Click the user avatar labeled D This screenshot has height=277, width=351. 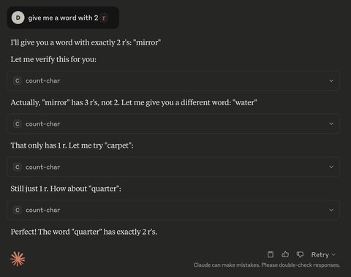tap(18, 18)
